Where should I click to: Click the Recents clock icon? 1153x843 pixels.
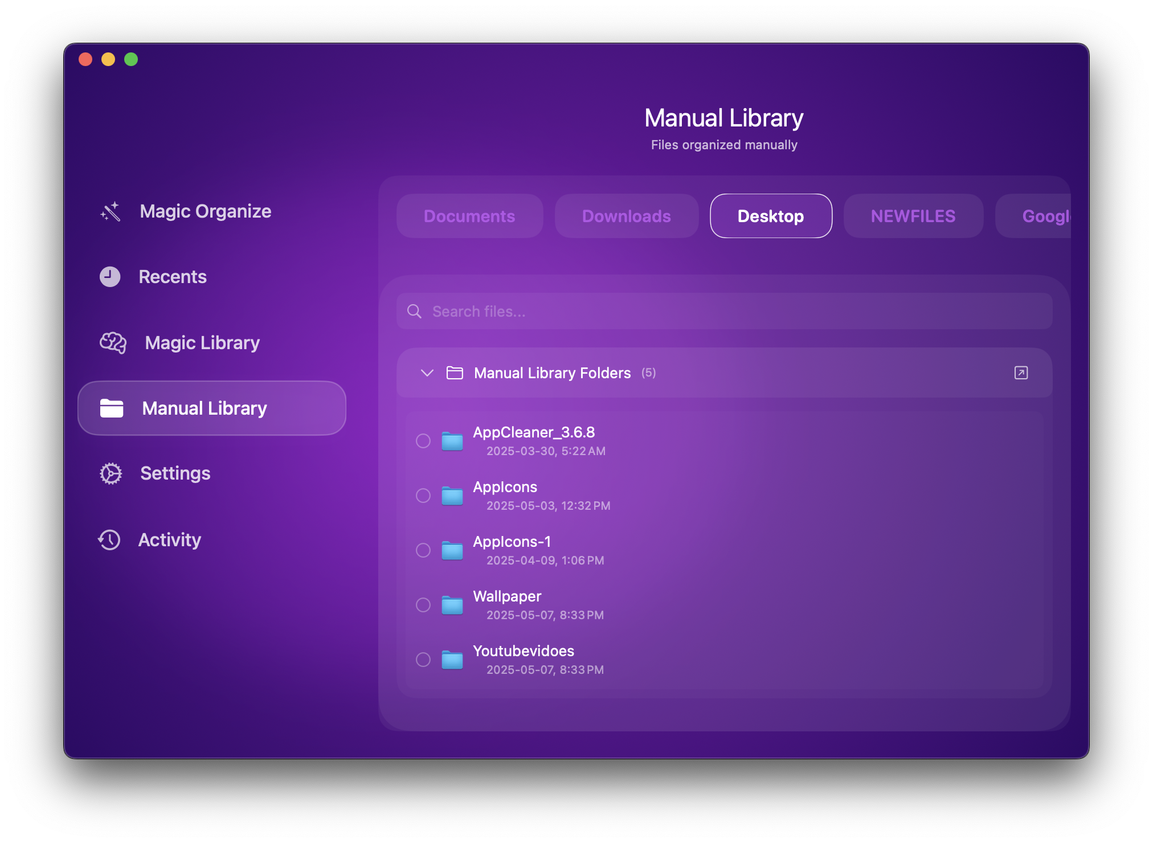coord(110,277)
